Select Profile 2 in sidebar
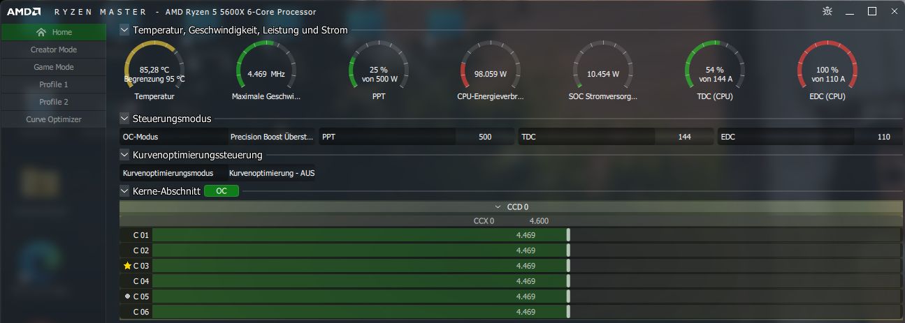This screenshot has height=323, width=905. [x=53, y=102]
